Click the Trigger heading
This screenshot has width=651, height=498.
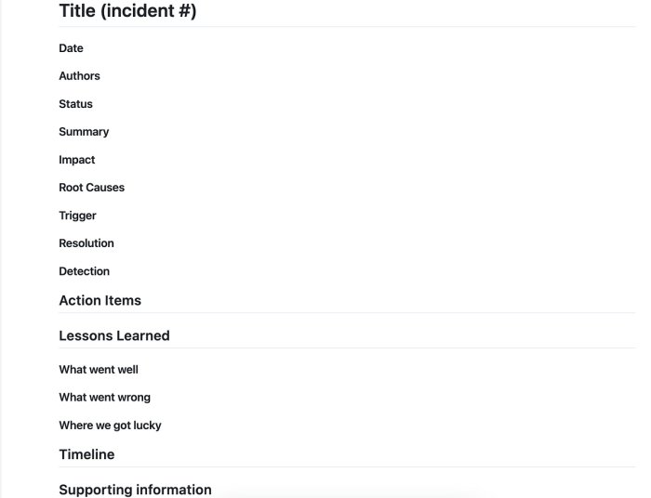[x=77, y=216]
